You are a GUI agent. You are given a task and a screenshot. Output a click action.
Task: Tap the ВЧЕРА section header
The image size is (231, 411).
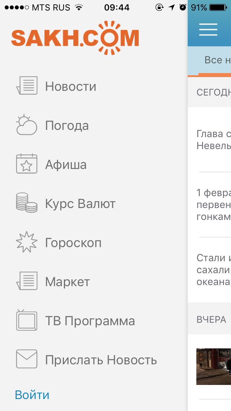pyautogui.click(x=212, y=319)
